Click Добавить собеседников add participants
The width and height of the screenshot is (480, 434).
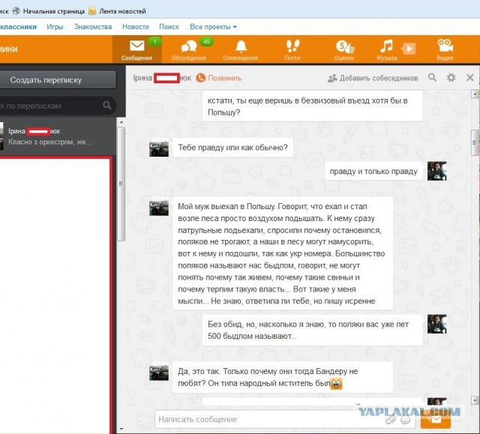[x=373, y=78]
